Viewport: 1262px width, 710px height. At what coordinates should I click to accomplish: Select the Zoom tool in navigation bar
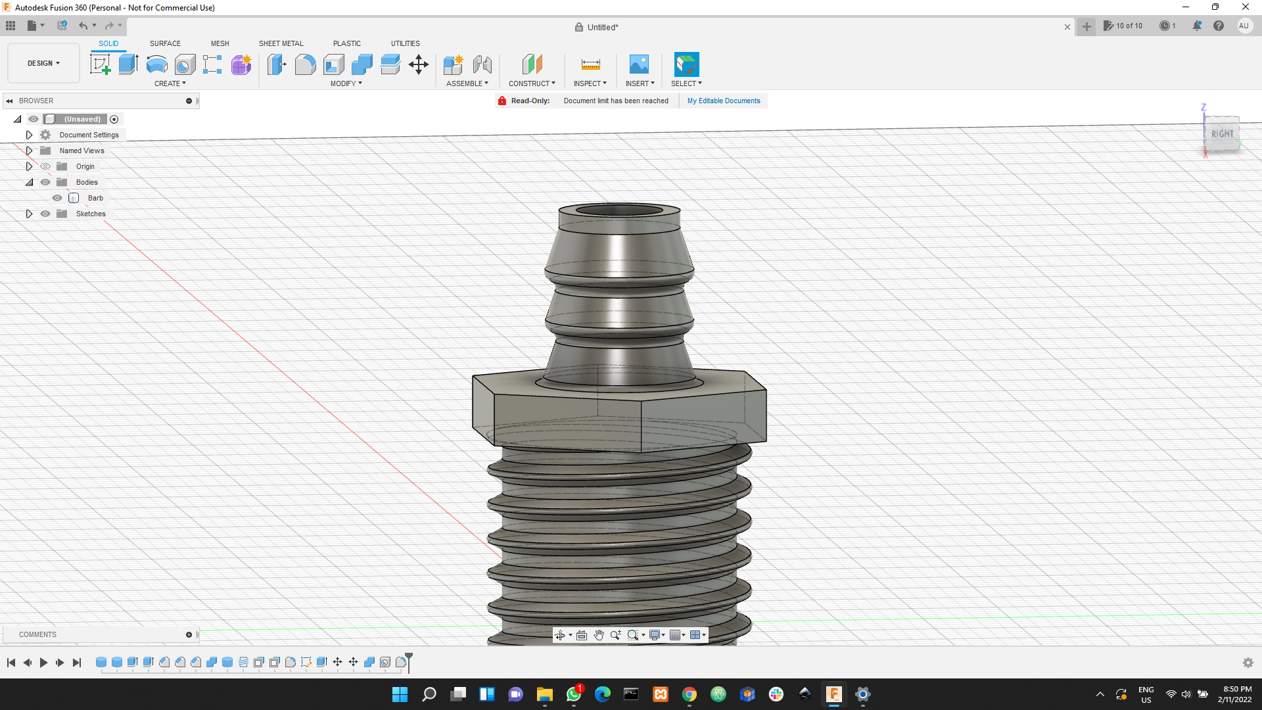(x=616, y=634)
